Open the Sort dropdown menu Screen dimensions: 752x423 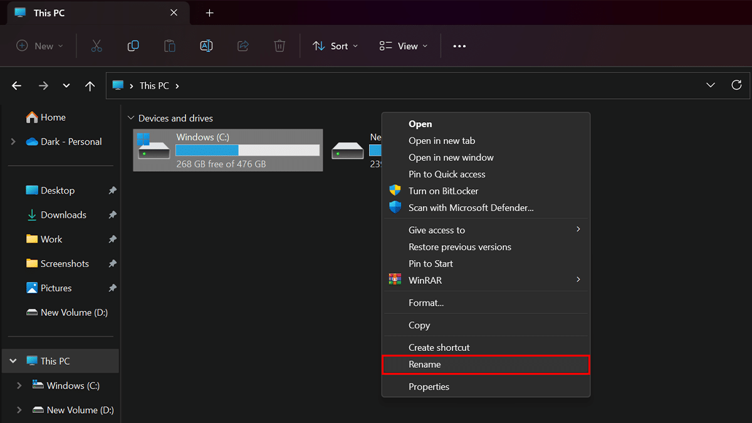click(x=336, y=46)
